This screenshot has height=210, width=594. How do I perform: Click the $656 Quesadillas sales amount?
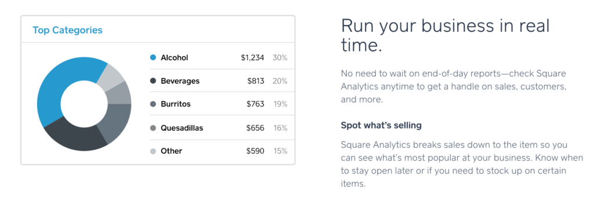pyautogui.click(x=256, y=128)
